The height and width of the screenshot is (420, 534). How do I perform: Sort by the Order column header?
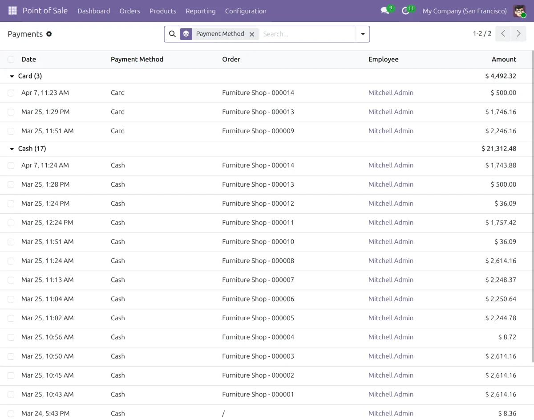click(x=231, y=59)
